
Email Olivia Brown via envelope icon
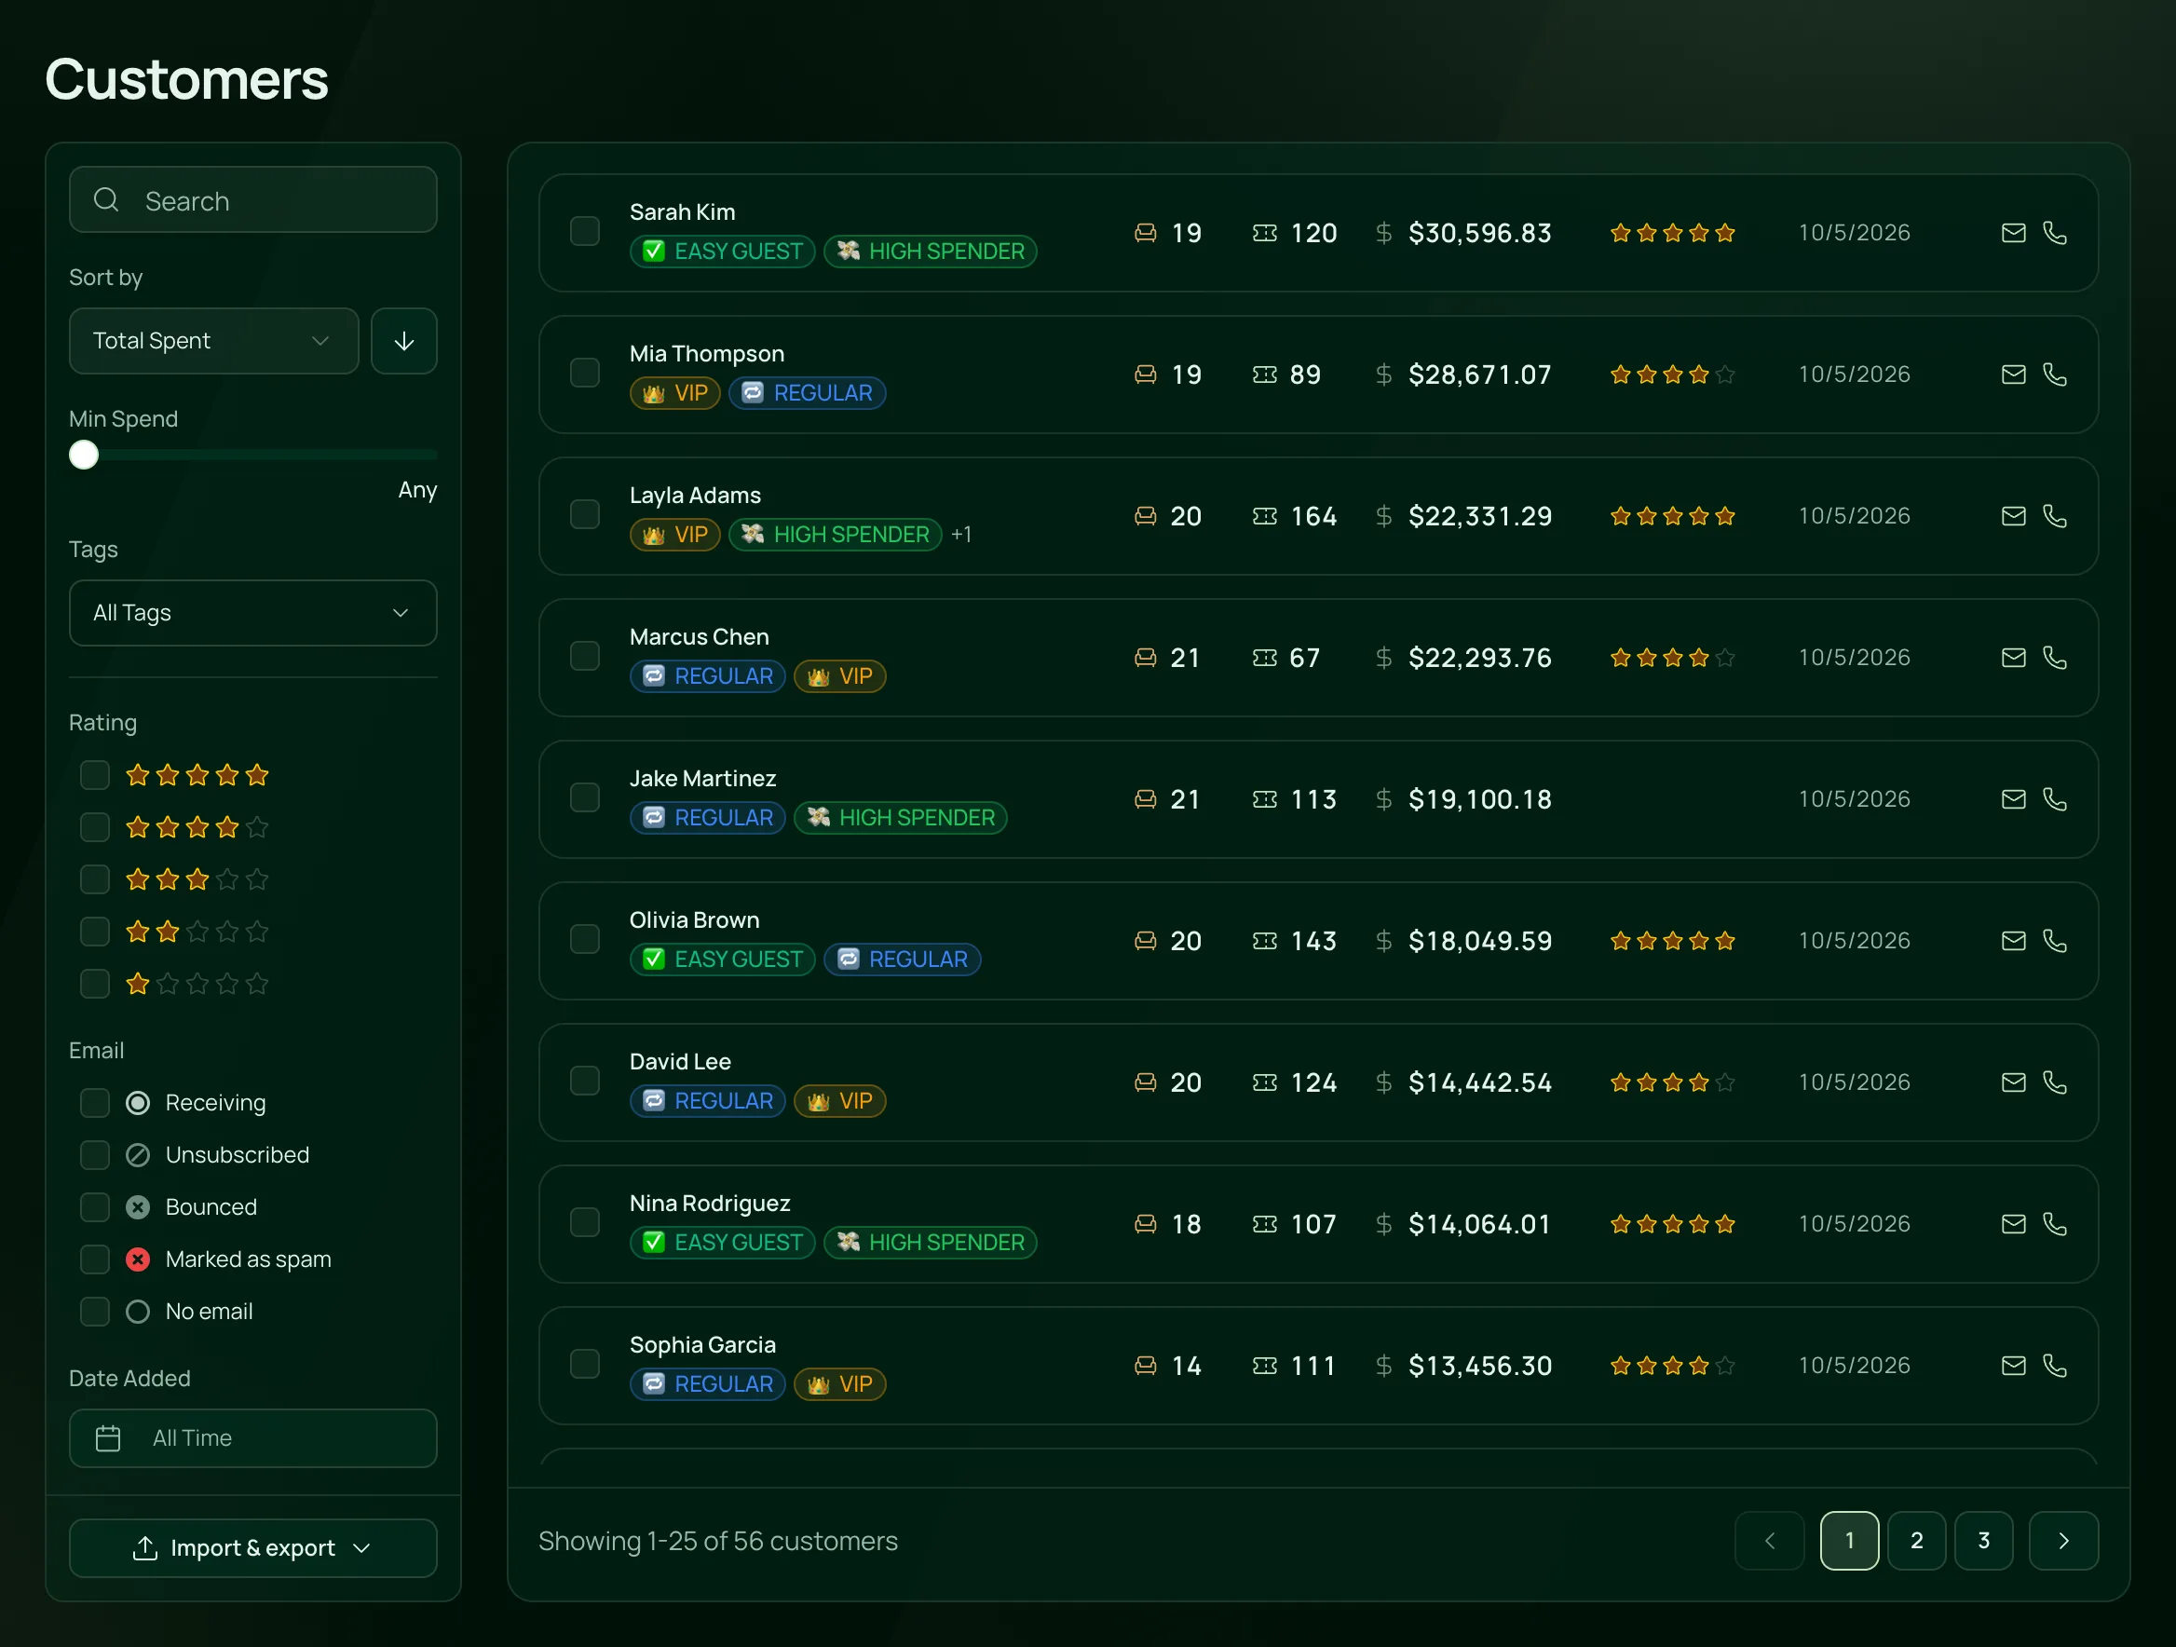pyautogui.click(x=2013, y=942)
